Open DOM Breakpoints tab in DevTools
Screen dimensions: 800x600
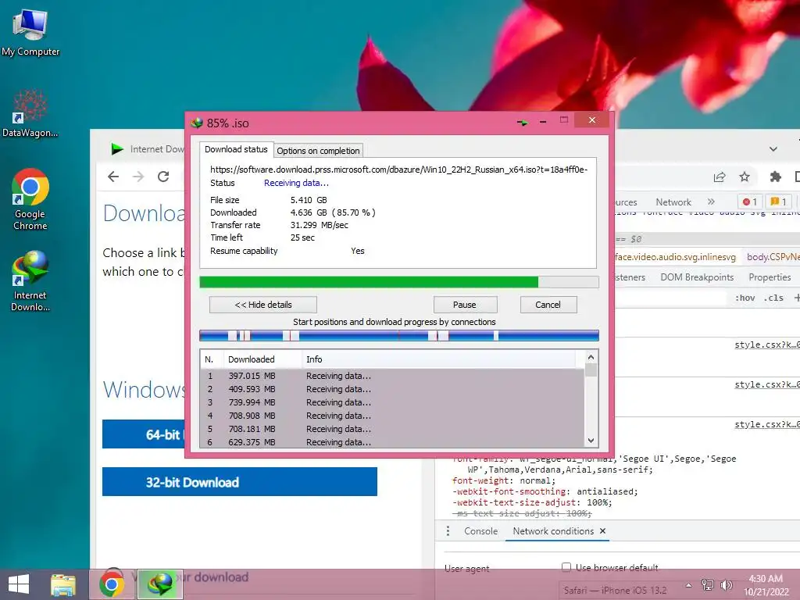(x=697, y=277)
